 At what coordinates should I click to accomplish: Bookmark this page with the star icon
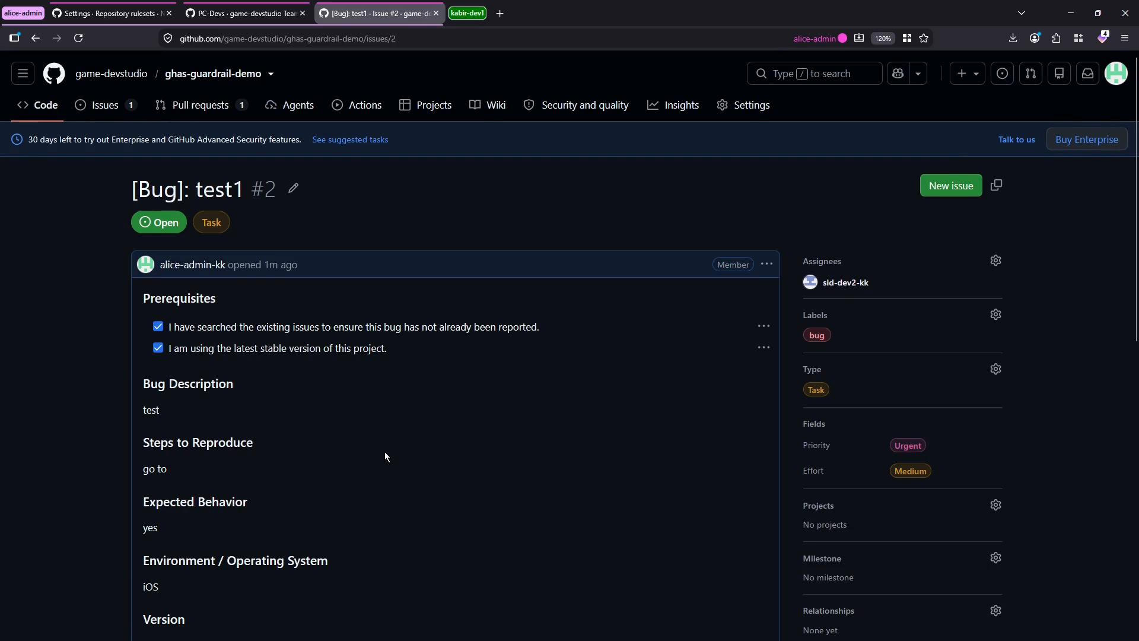[x=924, y=39]
